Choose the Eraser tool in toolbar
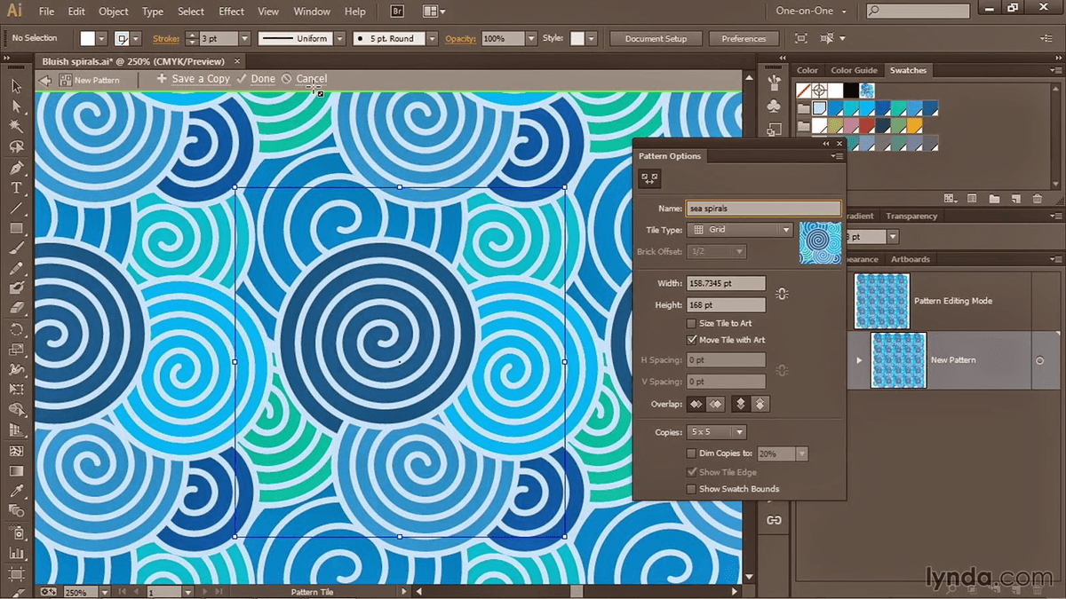Image resolution: width=1066 pixels, height=599 pixels. click(x=16, y=307)
